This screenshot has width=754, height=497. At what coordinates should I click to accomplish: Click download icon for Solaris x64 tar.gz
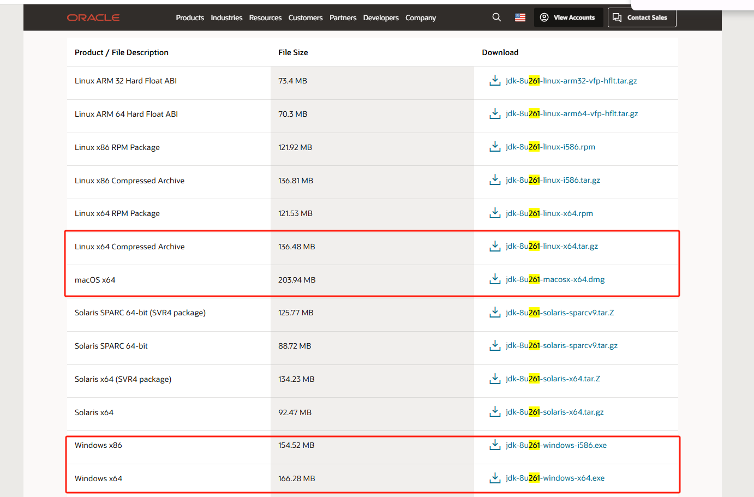coord(495,412)
